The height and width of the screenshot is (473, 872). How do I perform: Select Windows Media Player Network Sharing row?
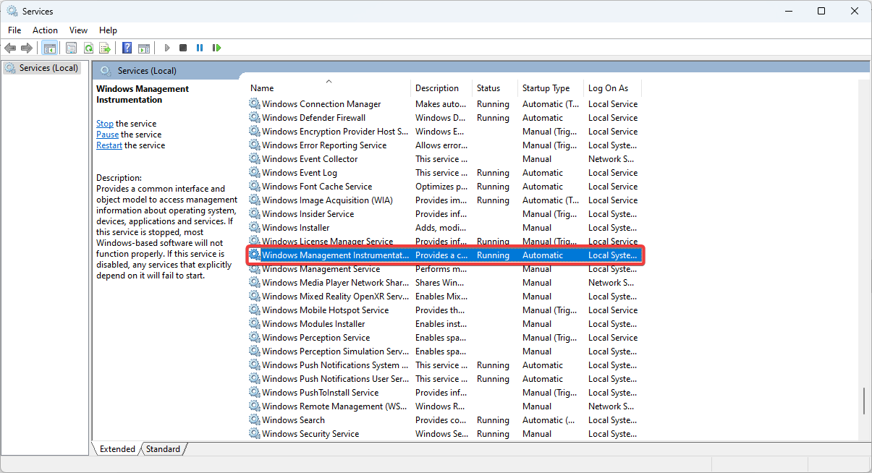coord(444,283)
